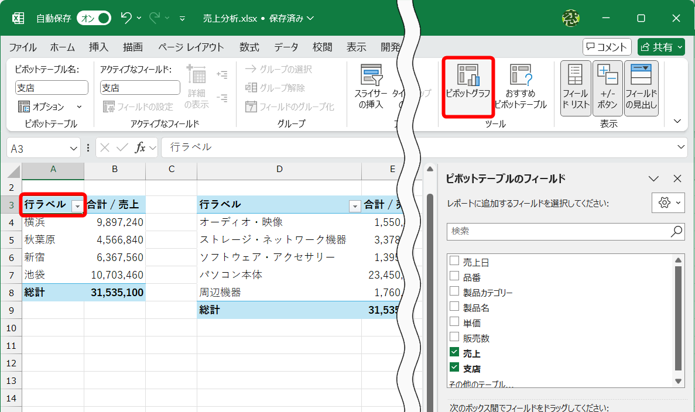Open the gear tools menu in field pane
This screenshot has height=412, width=695.
[x=669, y=203]
